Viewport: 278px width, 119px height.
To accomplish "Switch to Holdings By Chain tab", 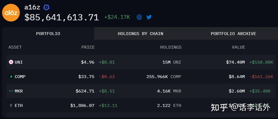I will (140, 34).
